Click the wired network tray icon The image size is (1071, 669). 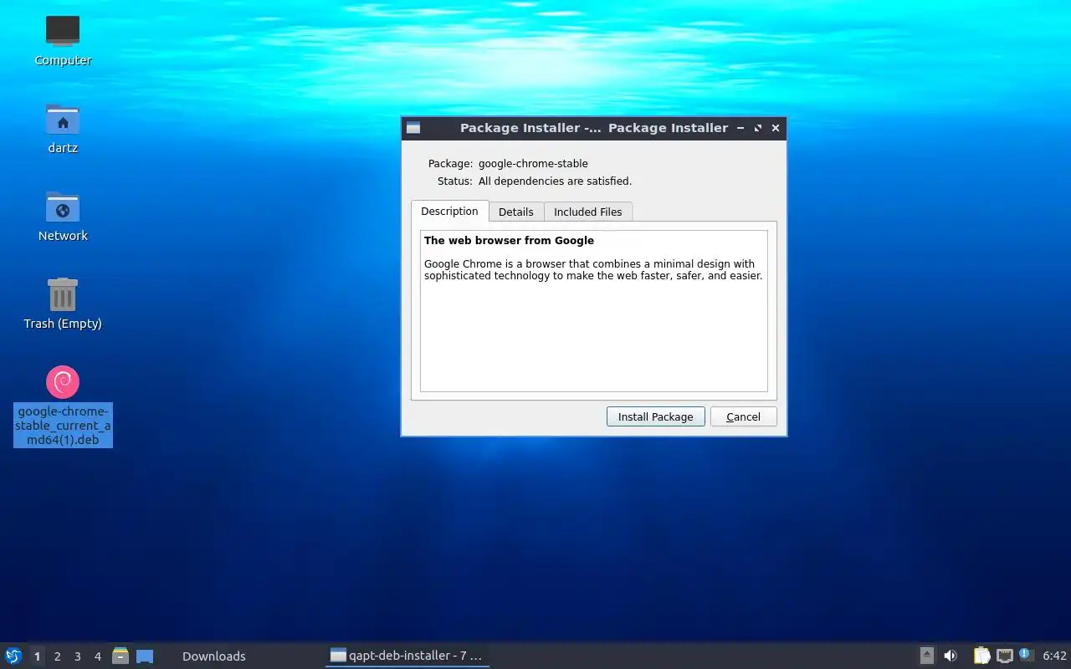coord(1004,656)
